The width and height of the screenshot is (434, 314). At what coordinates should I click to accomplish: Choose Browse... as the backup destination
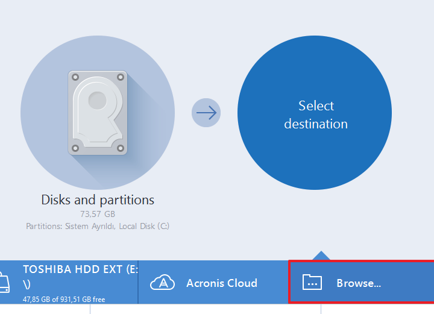pyautogui.click(x=359, y=283)
